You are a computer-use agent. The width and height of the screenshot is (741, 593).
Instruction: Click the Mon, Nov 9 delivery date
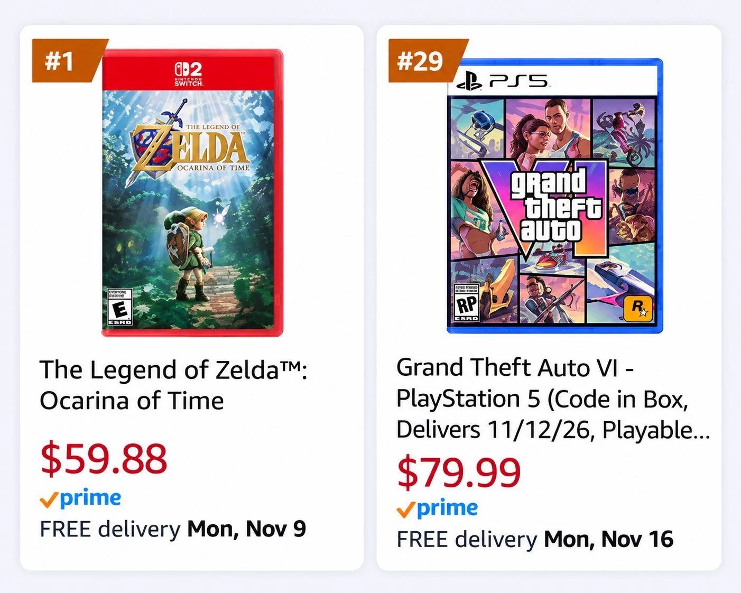pos(247,529)
